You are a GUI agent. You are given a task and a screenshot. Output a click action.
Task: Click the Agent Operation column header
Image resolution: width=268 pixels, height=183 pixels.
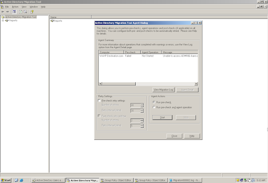pos(151,52)
